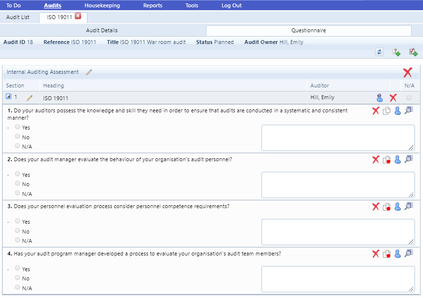
Task: Click the person icon on question 1
Action: click(x=397, y=111)
